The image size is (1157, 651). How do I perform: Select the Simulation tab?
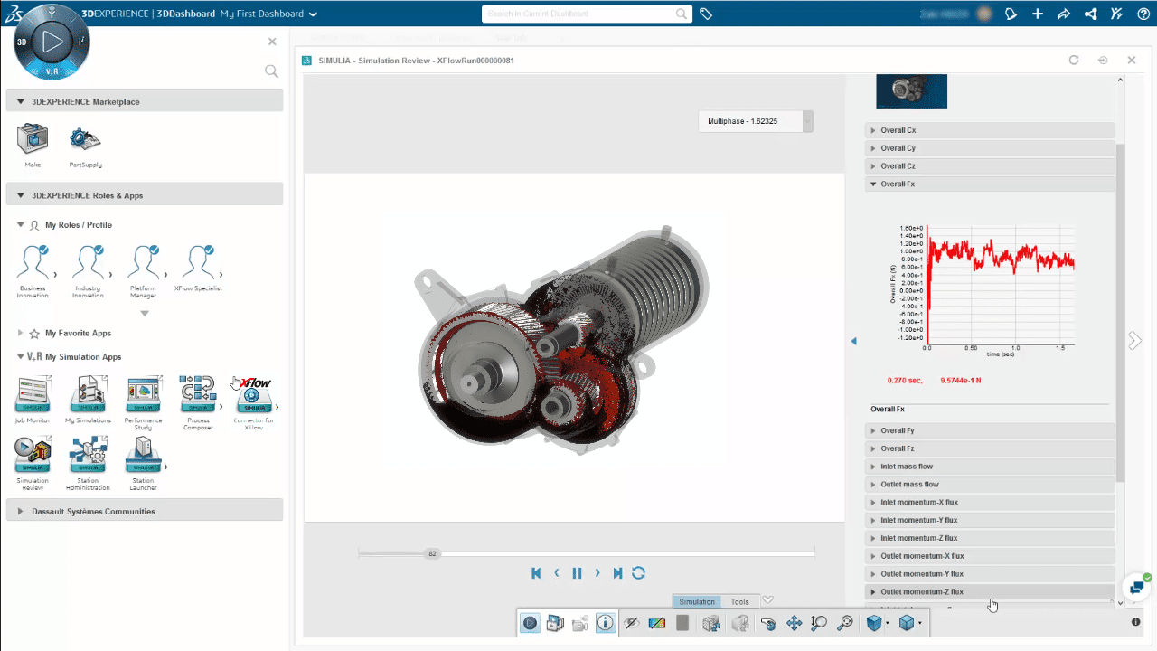[x=697, y=601]
